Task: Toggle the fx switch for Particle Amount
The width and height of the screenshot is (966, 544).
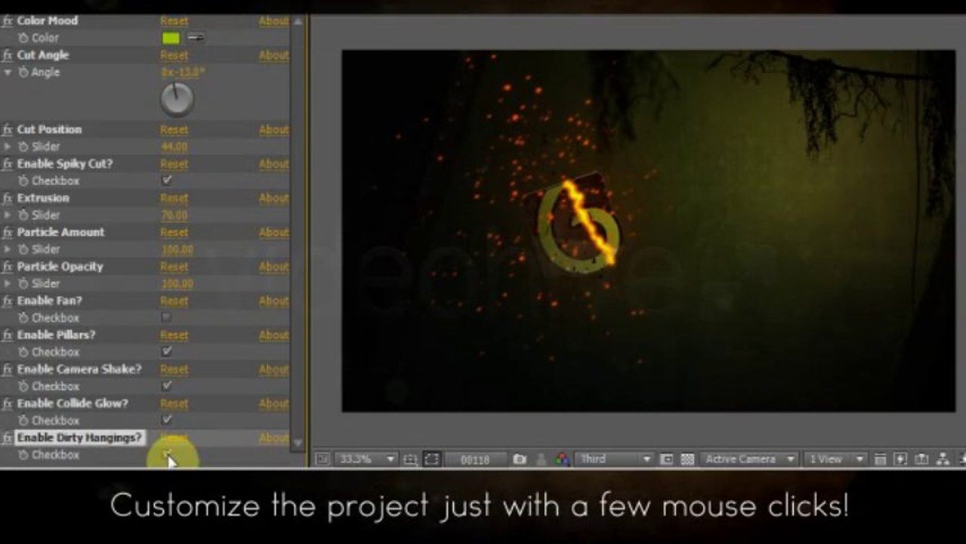Action: [8, 233]
